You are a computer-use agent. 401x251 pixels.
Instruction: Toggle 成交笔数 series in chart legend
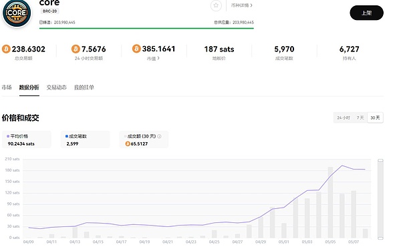(76, 136)
